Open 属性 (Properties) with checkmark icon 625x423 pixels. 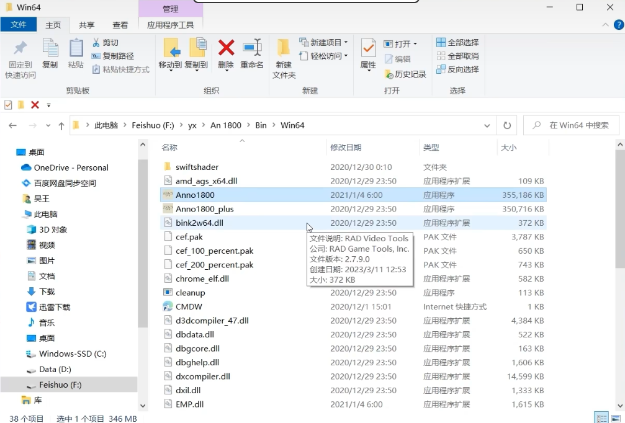coord(368,48)
